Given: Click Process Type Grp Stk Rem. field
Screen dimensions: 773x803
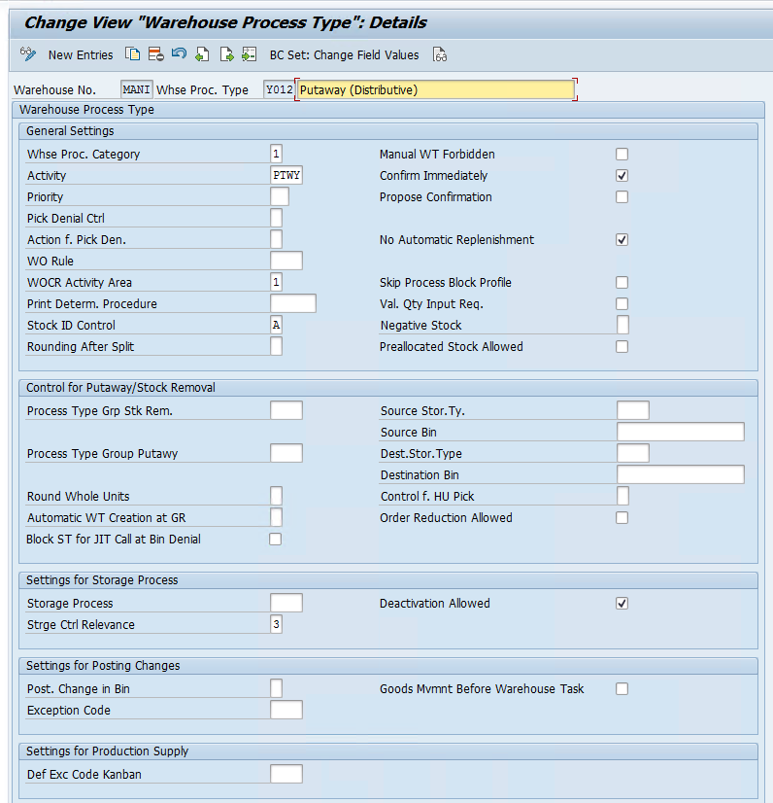Looking at the screenshot, I should pyautogui.click(x=286, y=410).
